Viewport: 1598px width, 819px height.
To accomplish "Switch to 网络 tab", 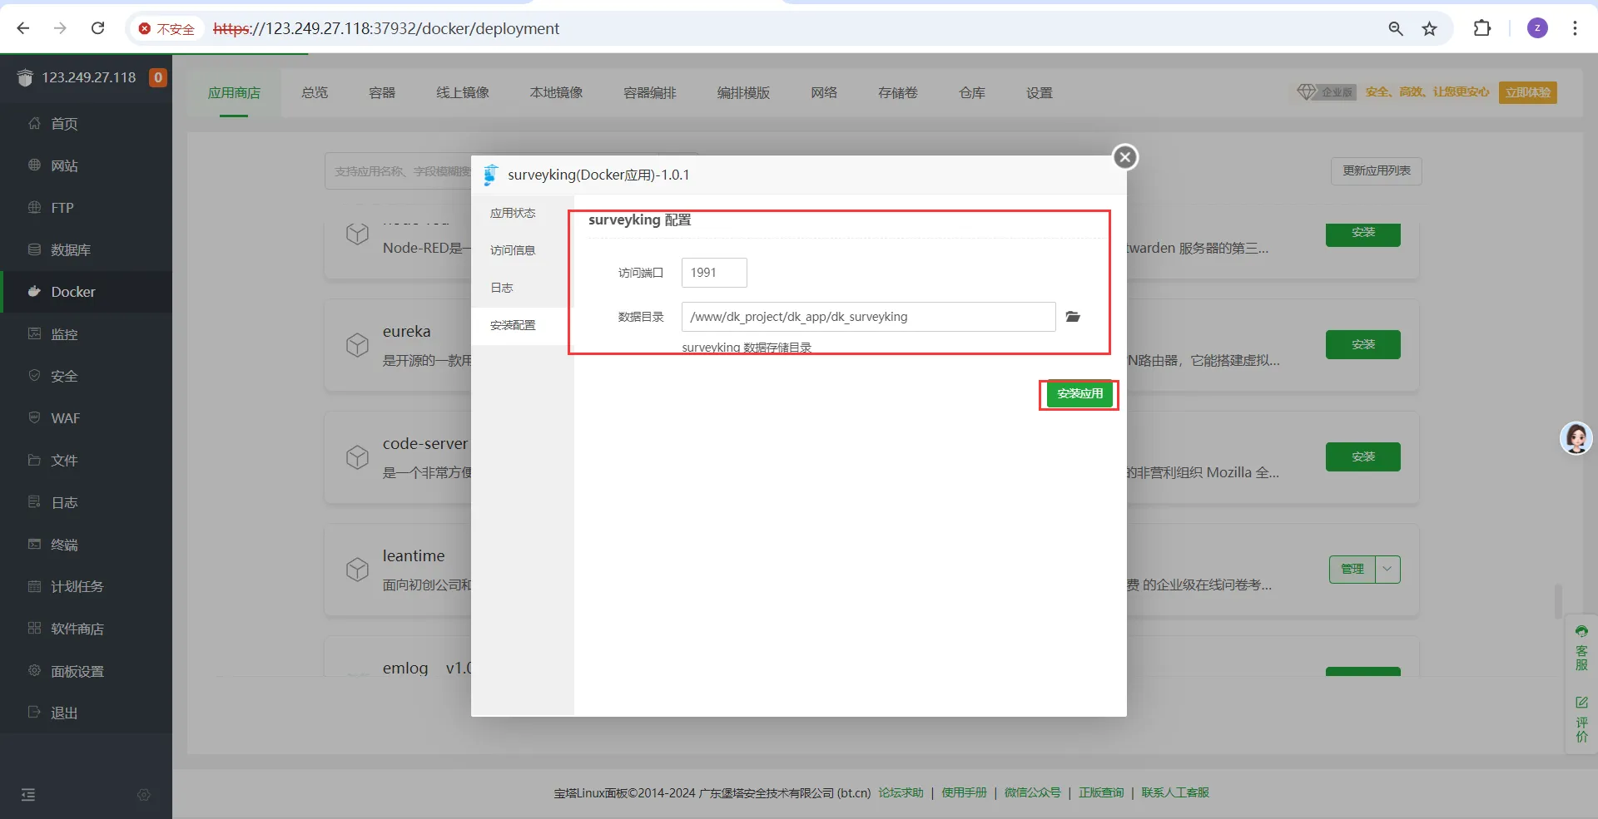I will point(824,92).
